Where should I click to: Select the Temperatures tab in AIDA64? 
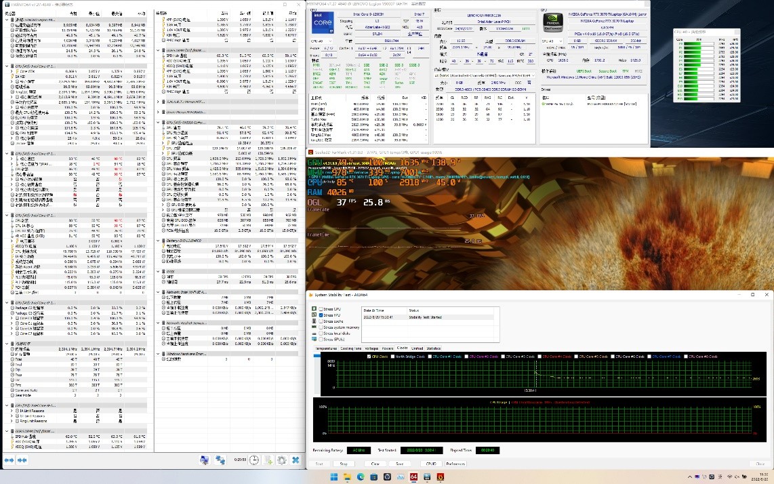pyautogui.click(x=327, y=348)
